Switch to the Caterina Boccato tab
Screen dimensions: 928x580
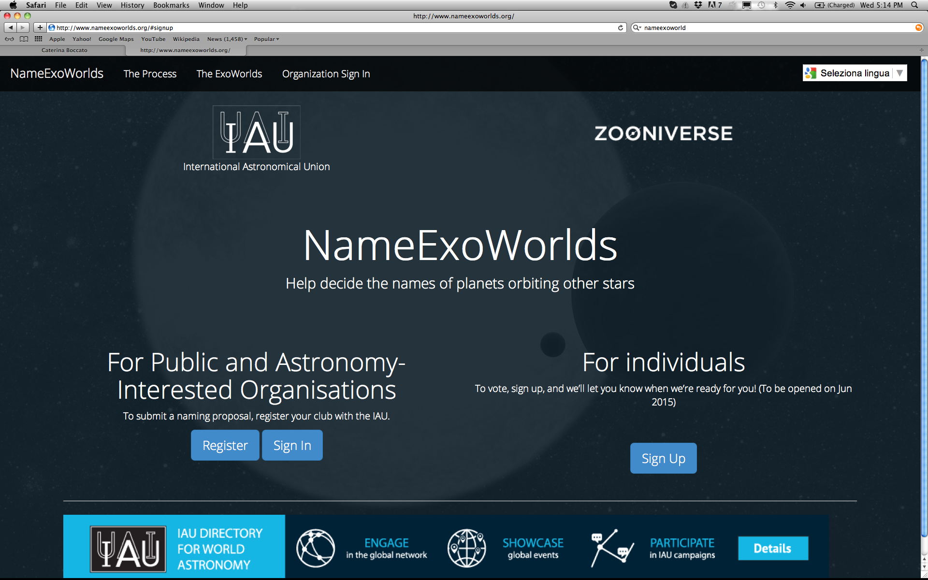64,50
